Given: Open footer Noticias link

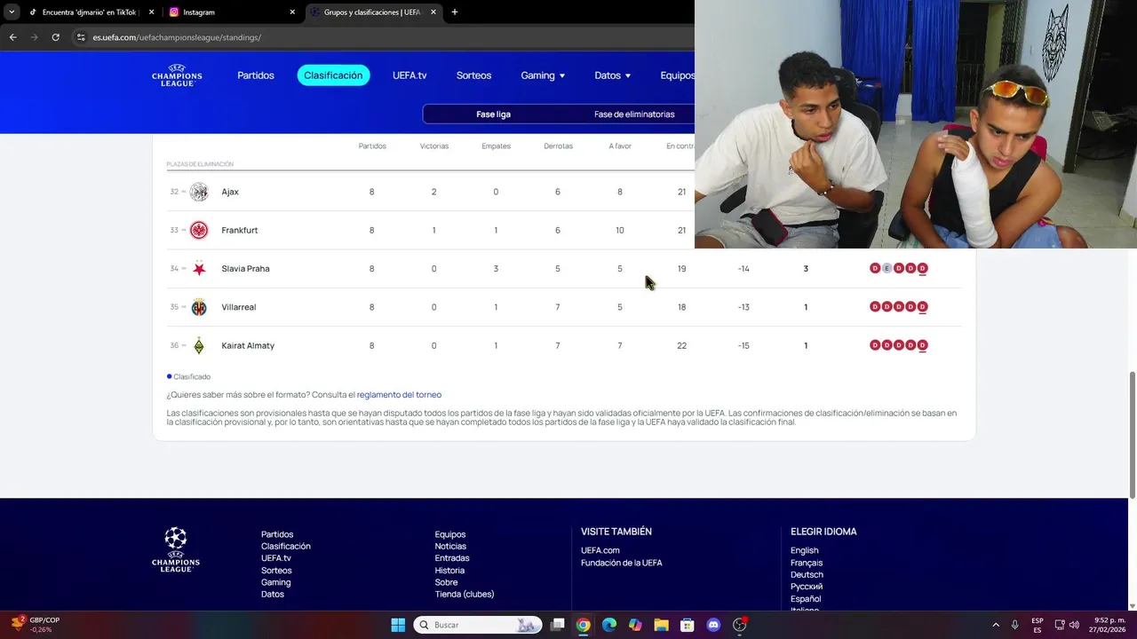Looking at the screenshot, I should click(450, 546).
